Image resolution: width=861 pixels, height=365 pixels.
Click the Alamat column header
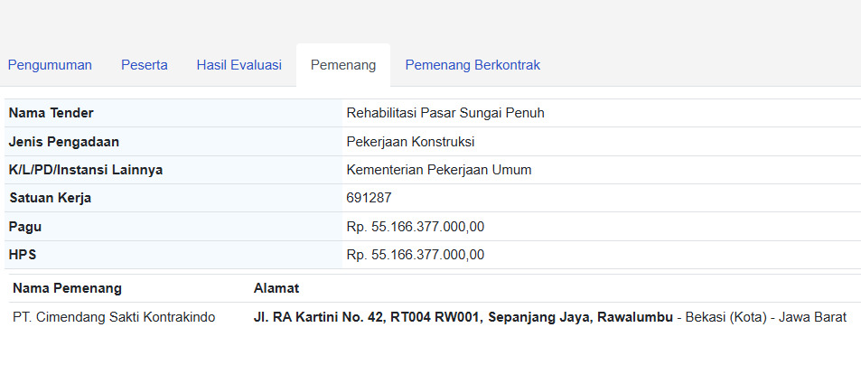point(276,288)
